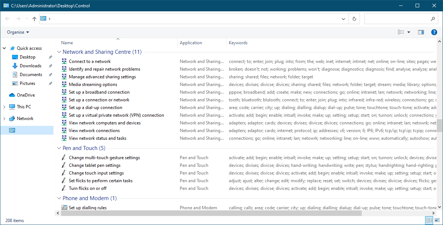
Task: Open Set up a broadband connection
Action: pyautogui.click(x=99, y=92)
